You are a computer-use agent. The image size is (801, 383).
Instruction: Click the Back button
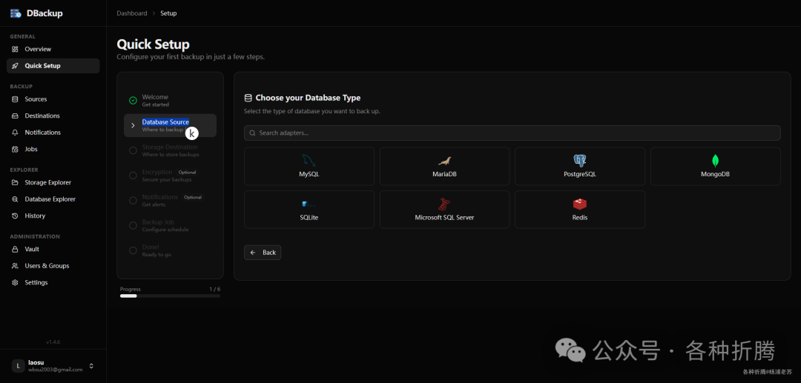(x=263, y=253)
